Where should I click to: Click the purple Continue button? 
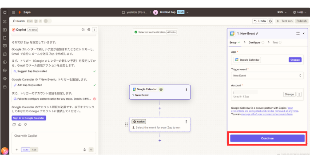267,138
